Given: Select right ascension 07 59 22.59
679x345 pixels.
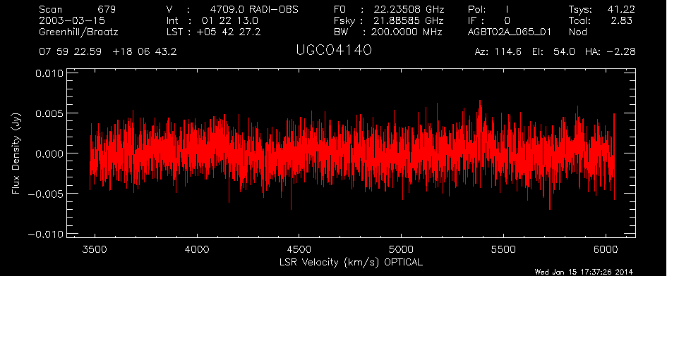Looking at the screenshot, I should 70,52.
